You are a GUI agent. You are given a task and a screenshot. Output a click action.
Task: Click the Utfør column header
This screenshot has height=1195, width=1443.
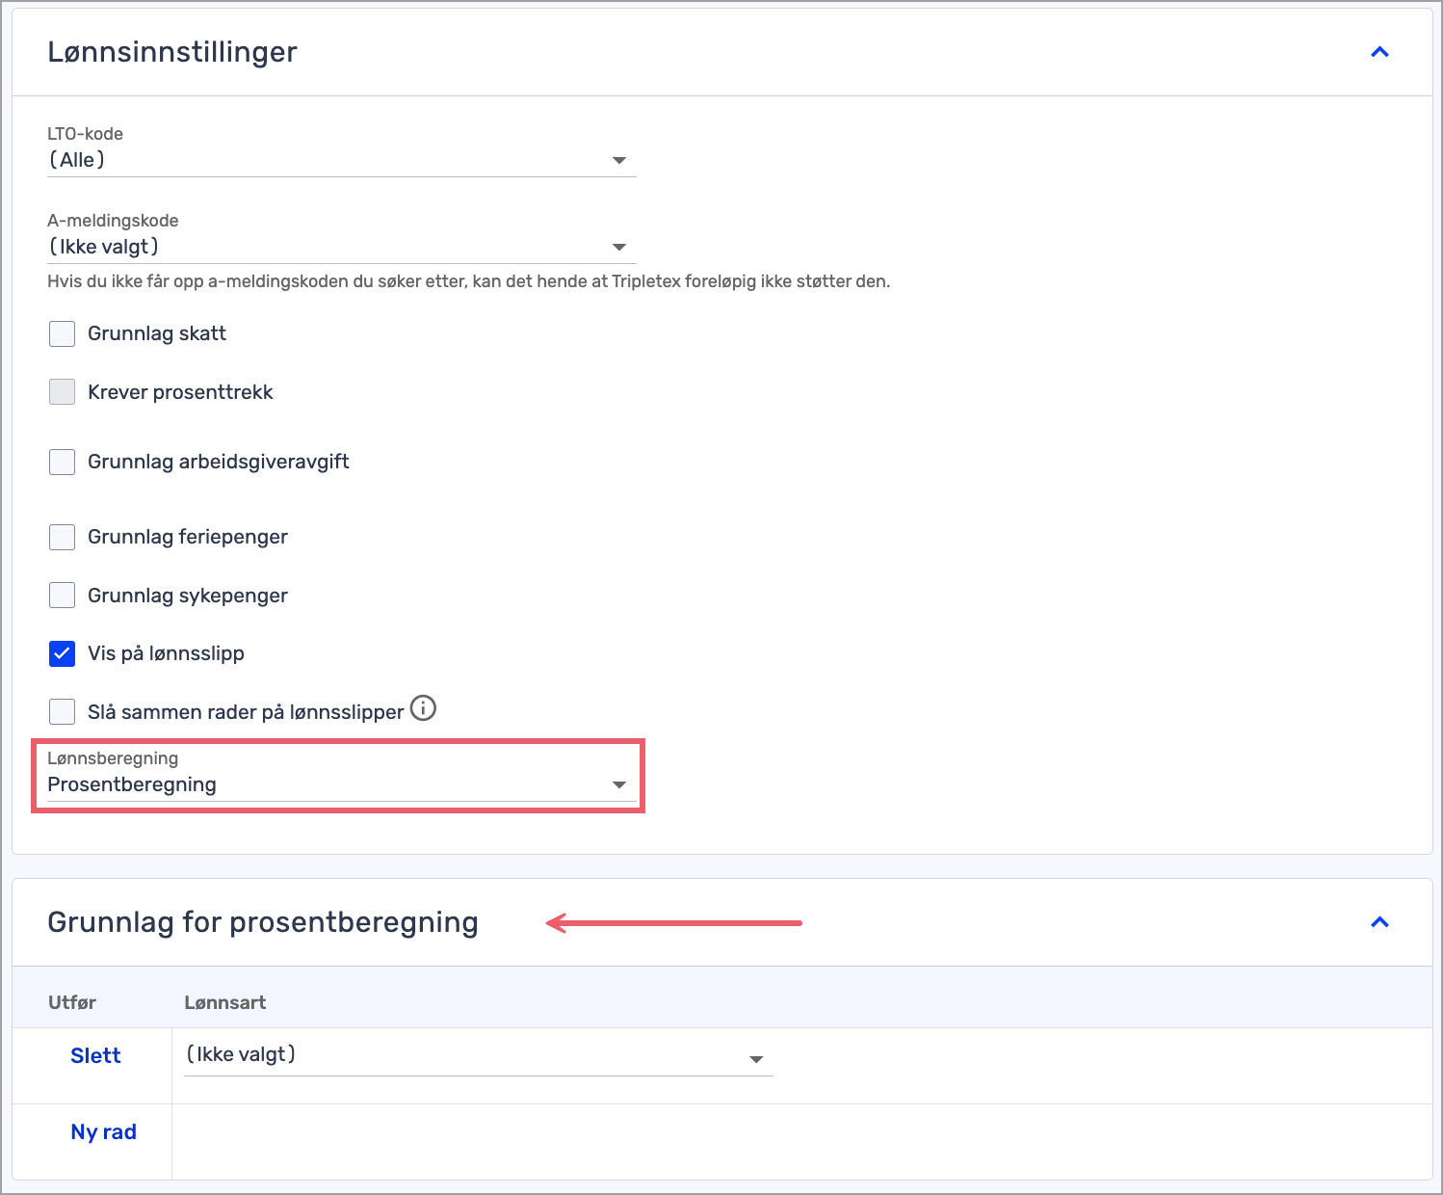pos(72,1002)
